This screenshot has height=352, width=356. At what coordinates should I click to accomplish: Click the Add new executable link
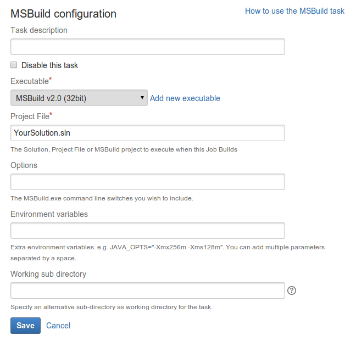click(185, 98)
